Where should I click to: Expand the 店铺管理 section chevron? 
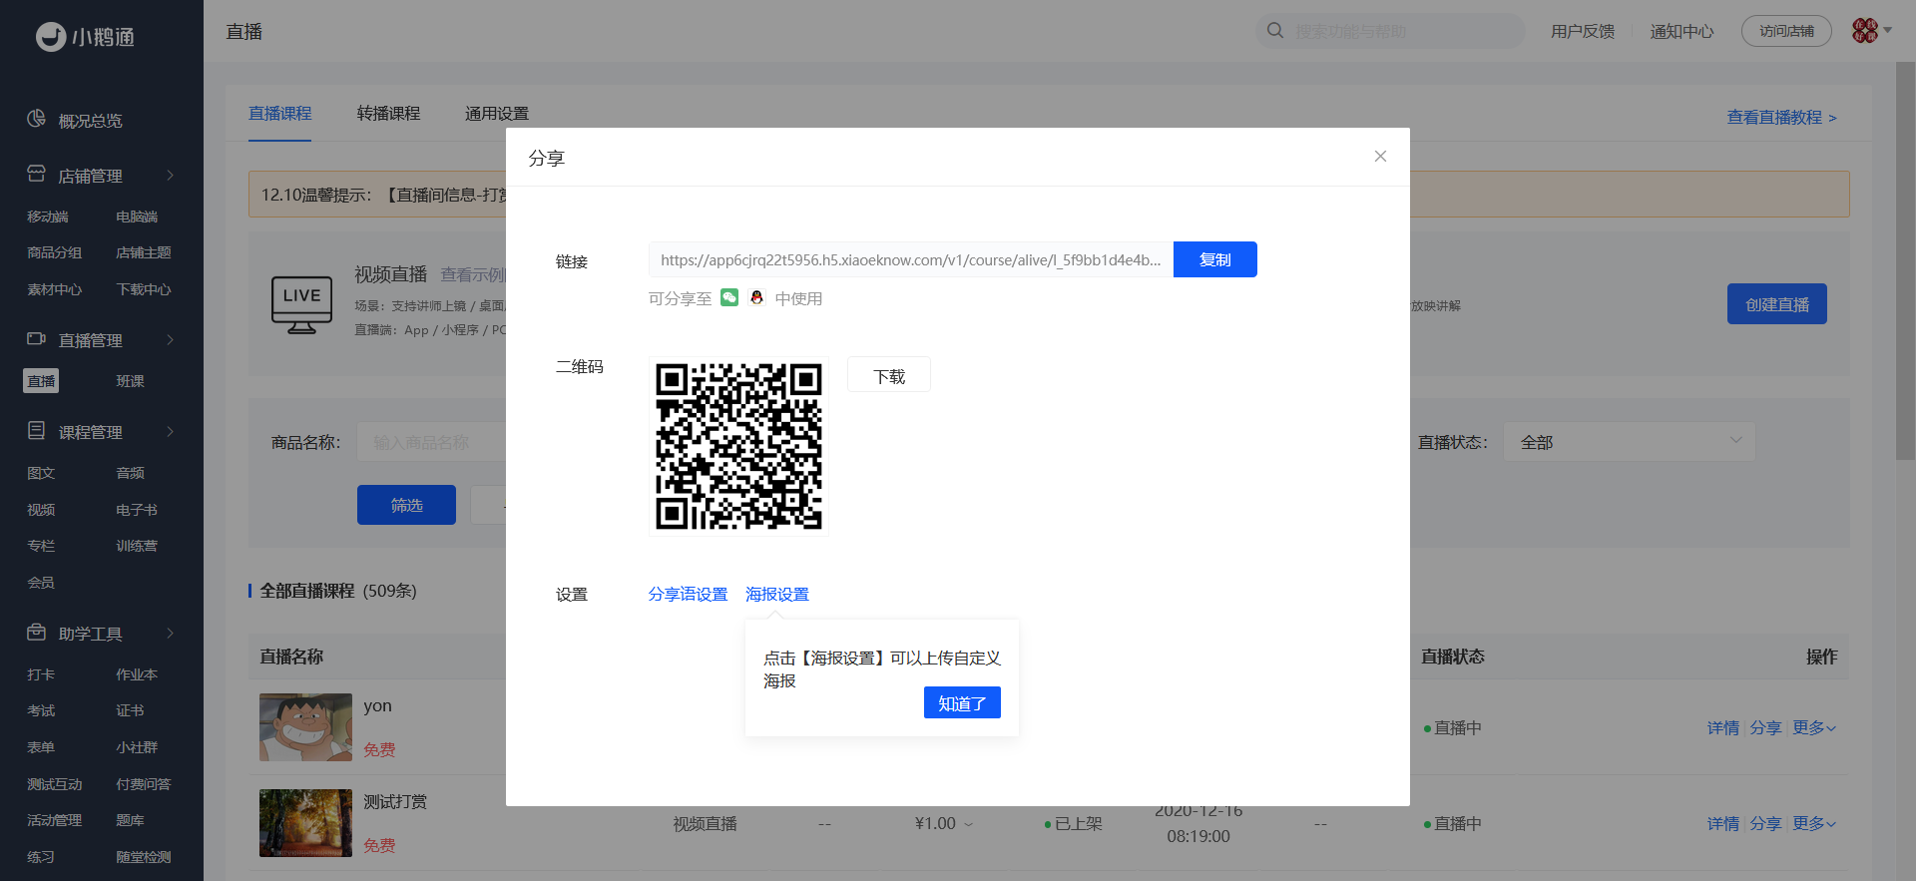tap(171, 175)
